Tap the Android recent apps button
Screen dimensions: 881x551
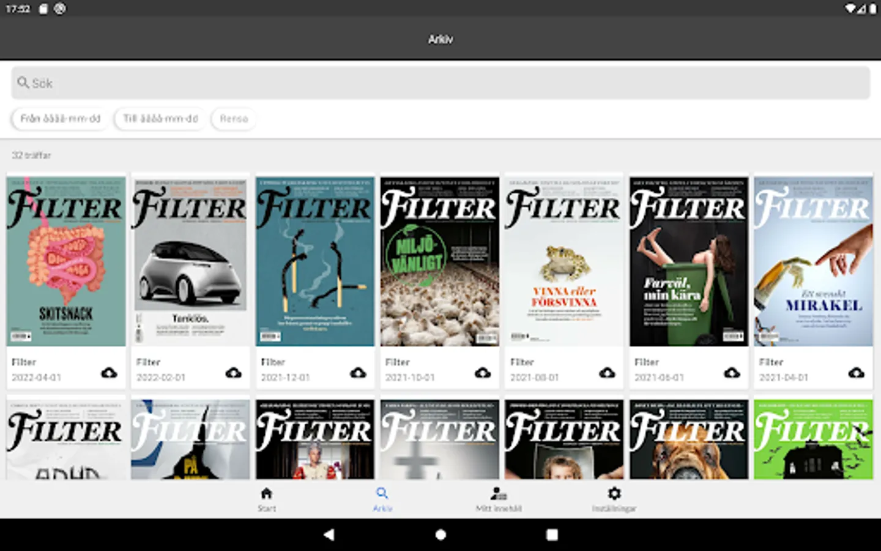552,534
